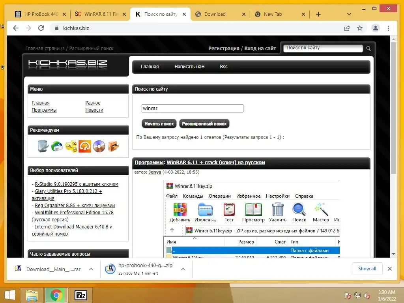Click the browser forward arrow
The height and width of the screenshot is (303, 404).
pyautogui.click(x=28, y=28)
